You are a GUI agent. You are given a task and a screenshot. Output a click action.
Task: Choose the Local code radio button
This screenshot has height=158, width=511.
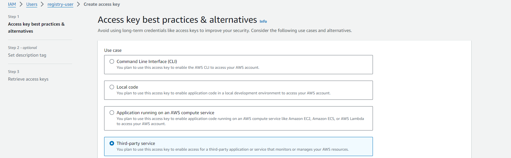click(x=112, y=87)
